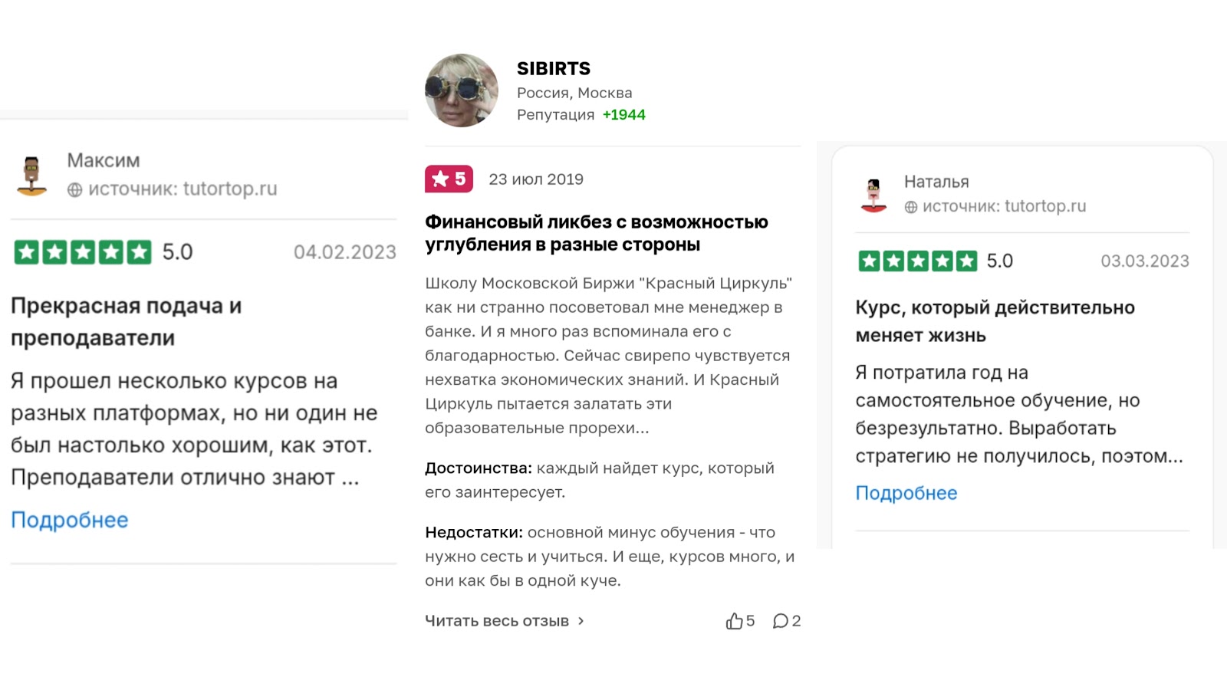Click Максим's avatar icon
This screenshot has height=690, width=1227.
pyautogui.click(x=31, y=176)
